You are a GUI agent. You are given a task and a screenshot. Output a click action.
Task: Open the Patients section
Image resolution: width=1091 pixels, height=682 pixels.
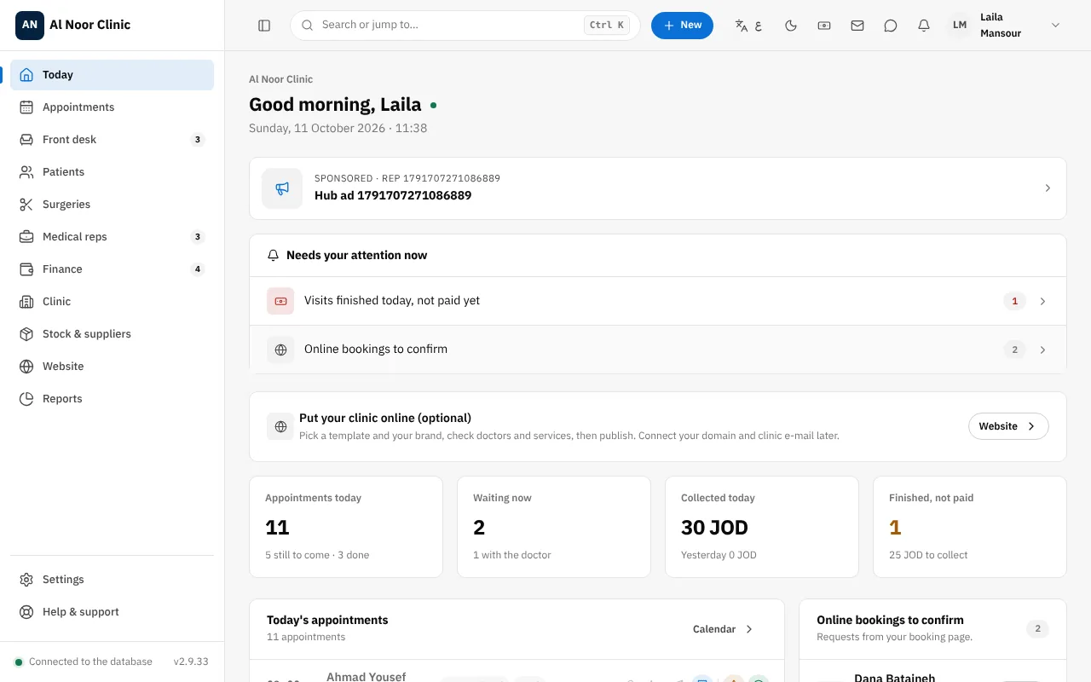point(112,172)
